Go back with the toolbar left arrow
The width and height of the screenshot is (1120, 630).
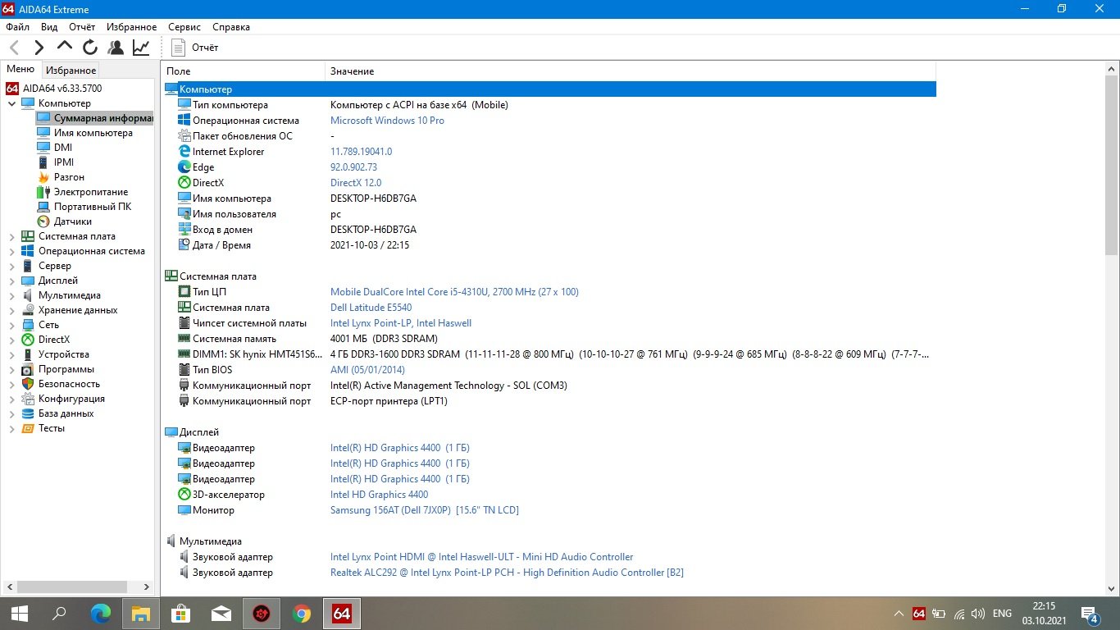point(14,48)
